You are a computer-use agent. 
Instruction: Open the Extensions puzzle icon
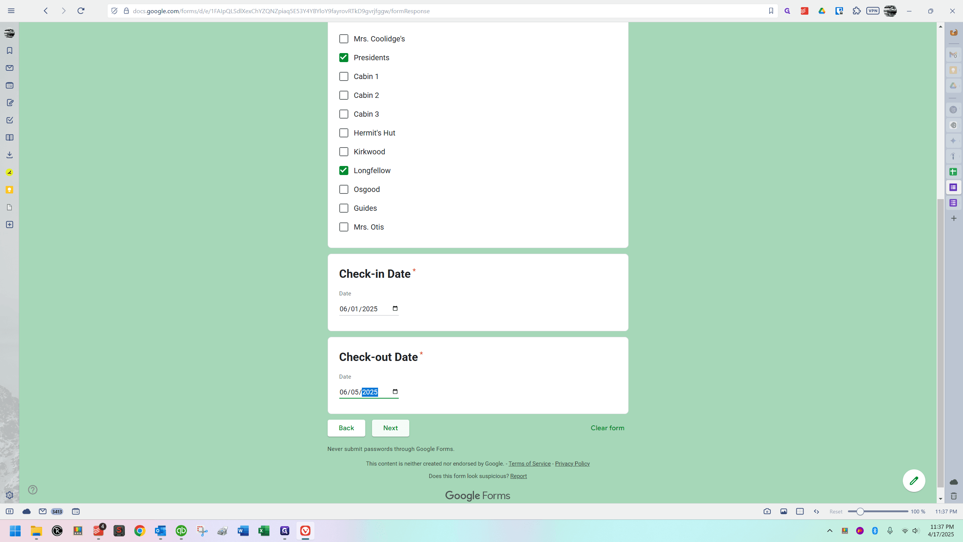tap(857, 11)
